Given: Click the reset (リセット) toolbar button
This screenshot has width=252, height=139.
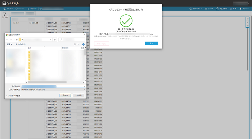Looking at the screenshot, I should [x=32, y=9].
